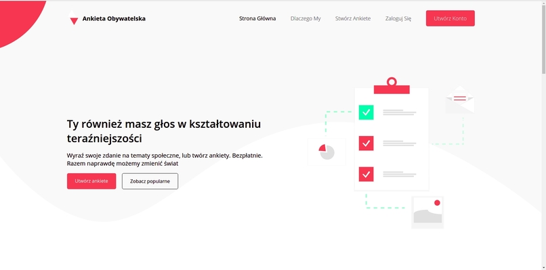
Task: Go to Strona Główna in the navbar
Action: [257, 18]
